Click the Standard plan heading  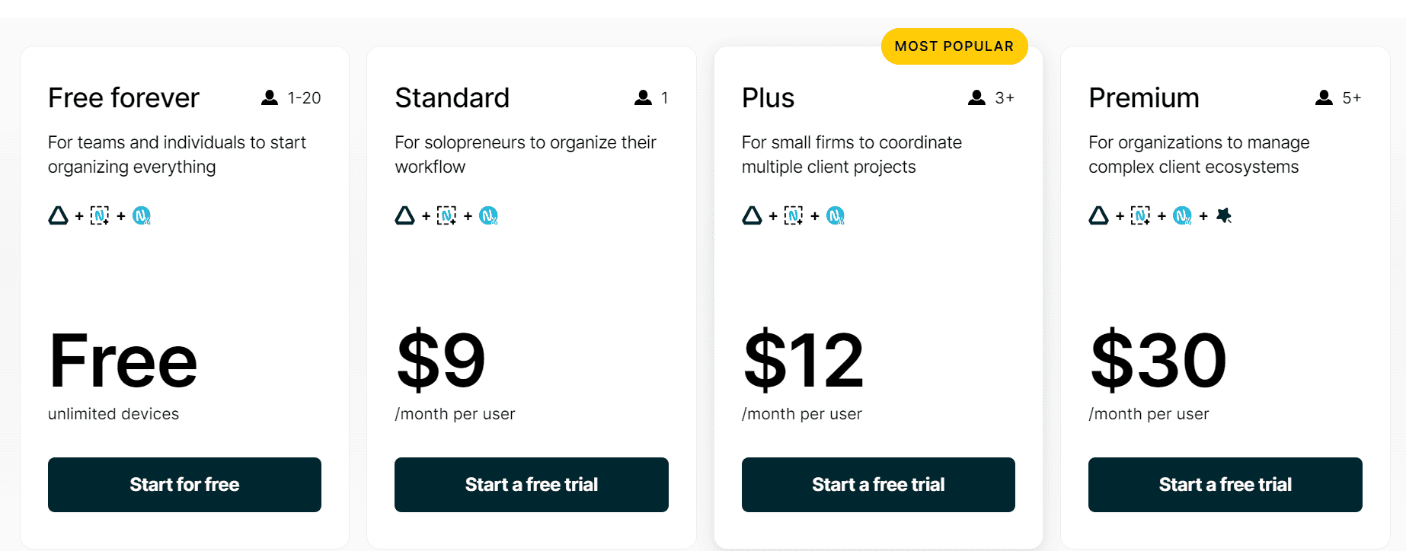[452, 97]
